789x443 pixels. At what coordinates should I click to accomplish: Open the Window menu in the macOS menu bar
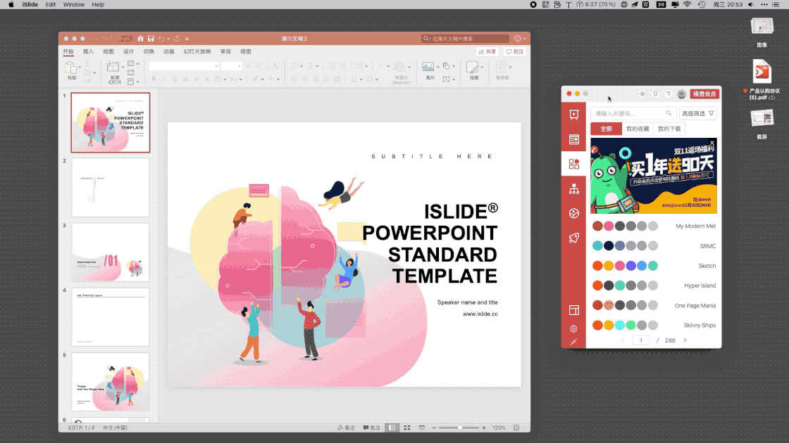(x=73, y=4)
